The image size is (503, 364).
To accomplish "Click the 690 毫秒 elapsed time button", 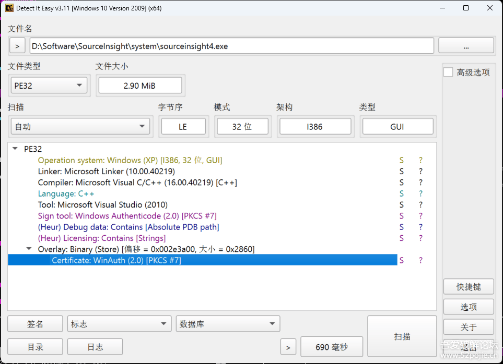I will point(332,347).
